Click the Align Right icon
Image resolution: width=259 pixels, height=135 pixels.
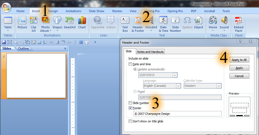tap(57, 42)
